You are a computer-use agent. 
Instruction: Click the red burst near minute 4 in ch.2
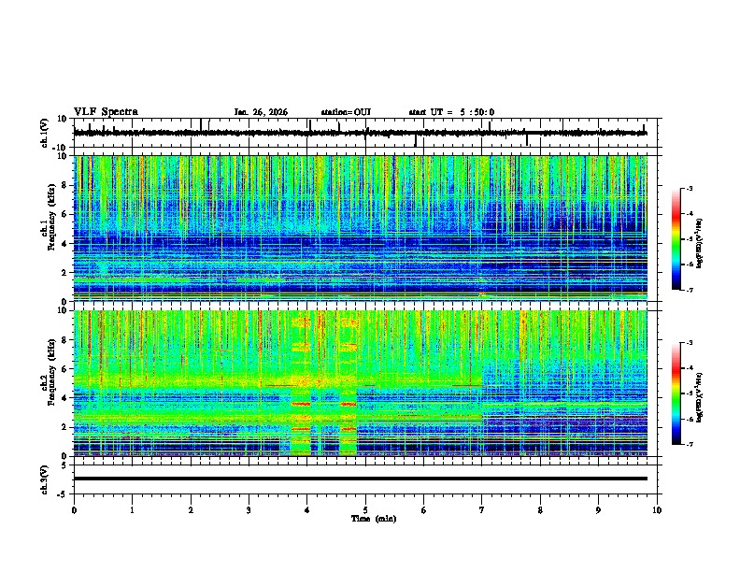click(x=301, y=404)
